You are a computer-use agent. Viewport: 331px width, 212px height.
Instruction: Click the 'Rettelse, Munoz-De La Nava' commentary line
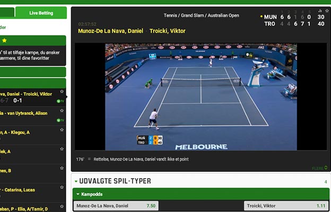click(141, 159)
